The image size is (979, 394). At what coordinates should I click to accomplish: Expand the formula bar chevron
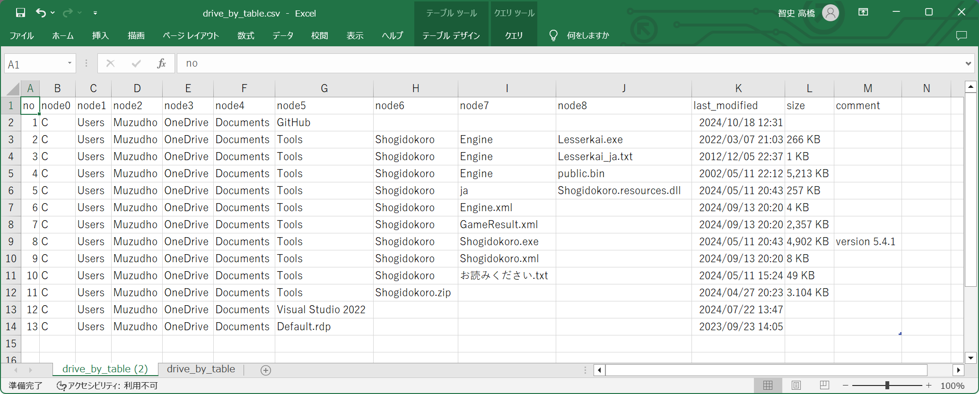tap(968, 63)
